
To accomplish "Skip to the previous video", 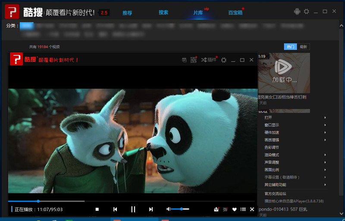I will point(115,209).
